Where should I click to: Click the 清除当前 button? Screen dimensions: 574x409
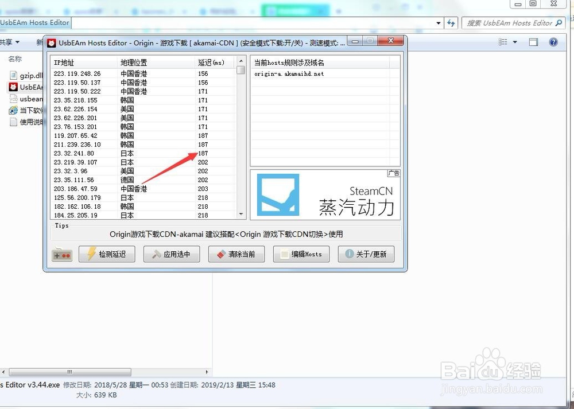point(236,254)
